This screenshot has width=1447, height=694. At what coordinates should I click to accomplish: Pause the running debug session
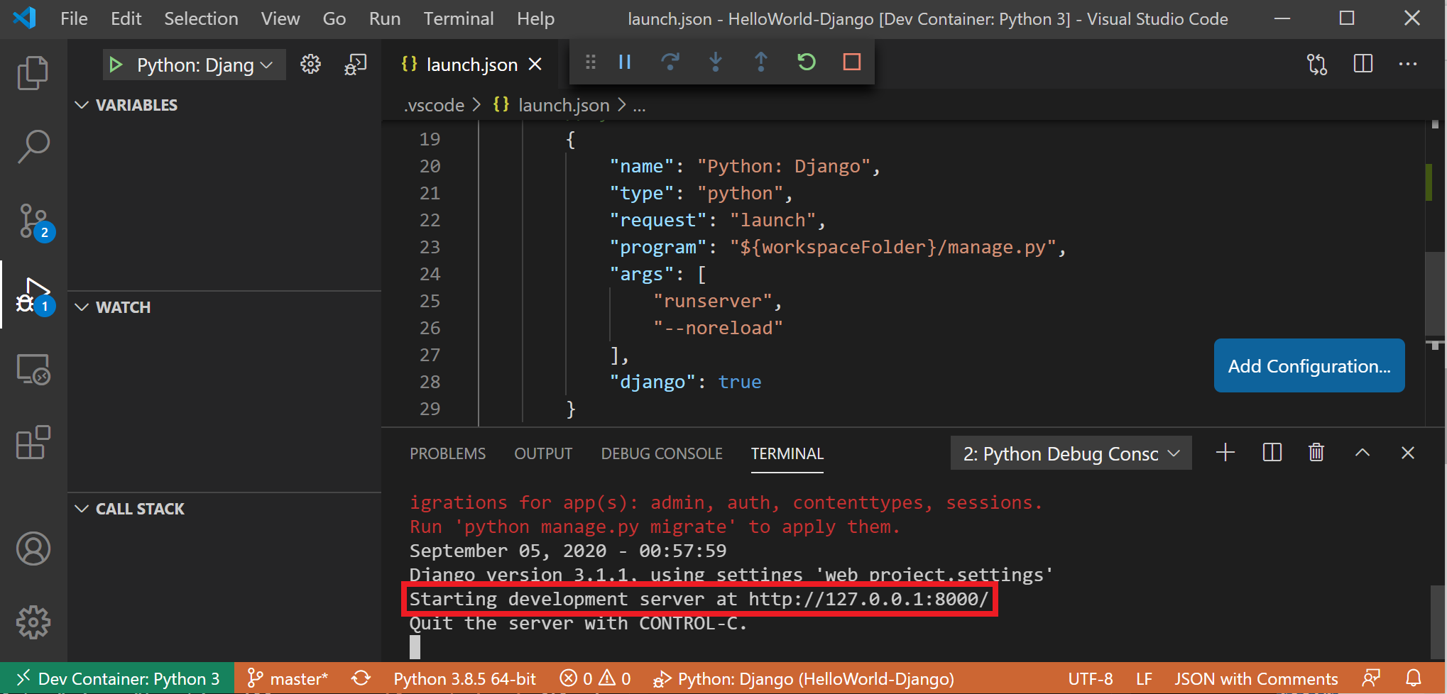point(625,62)
